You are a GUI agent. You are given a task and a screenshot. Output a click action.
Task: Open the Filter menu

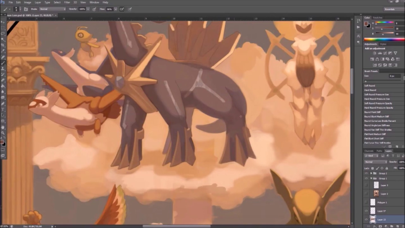pos(67,2)
